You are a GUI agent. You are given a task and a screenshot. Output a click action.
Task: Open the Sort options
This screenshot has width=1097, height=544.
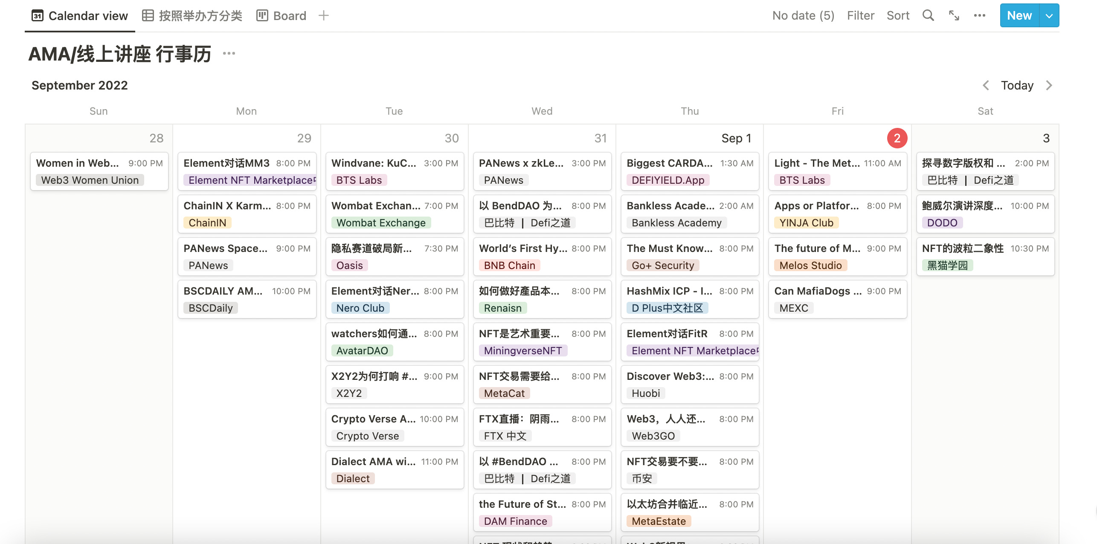(x=898, y=16)
